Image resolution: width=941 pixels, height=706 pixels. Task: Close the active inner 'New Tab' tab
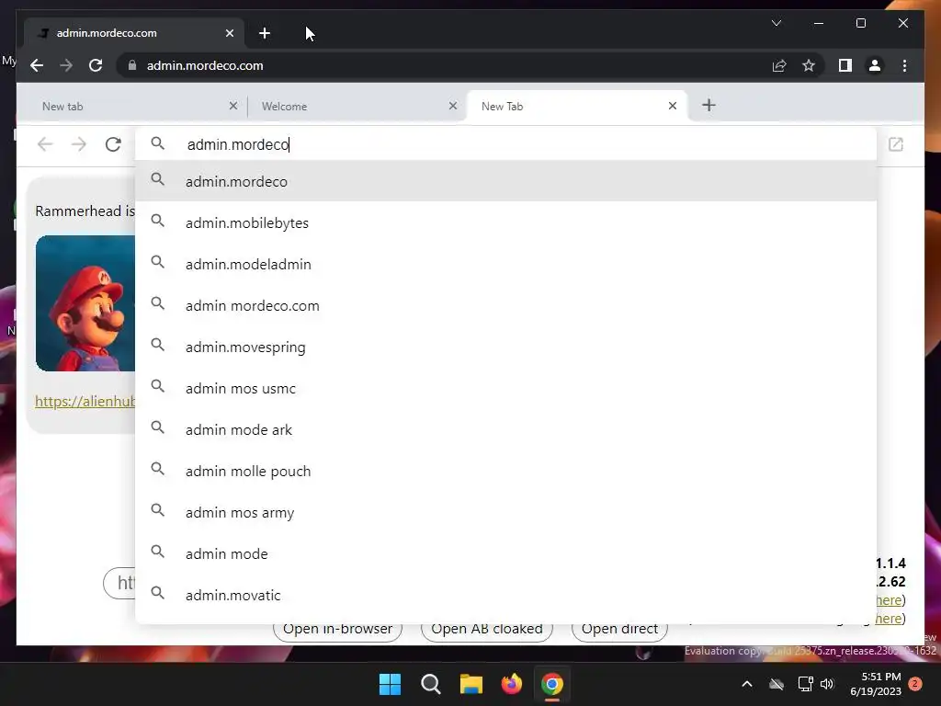coord(673,106)
